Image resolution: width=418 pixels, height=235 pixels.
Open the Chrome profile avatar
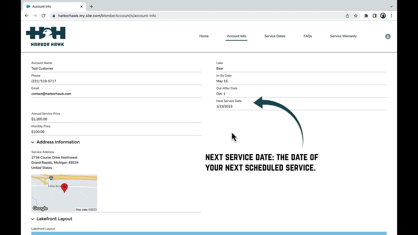tap(383, 16)
